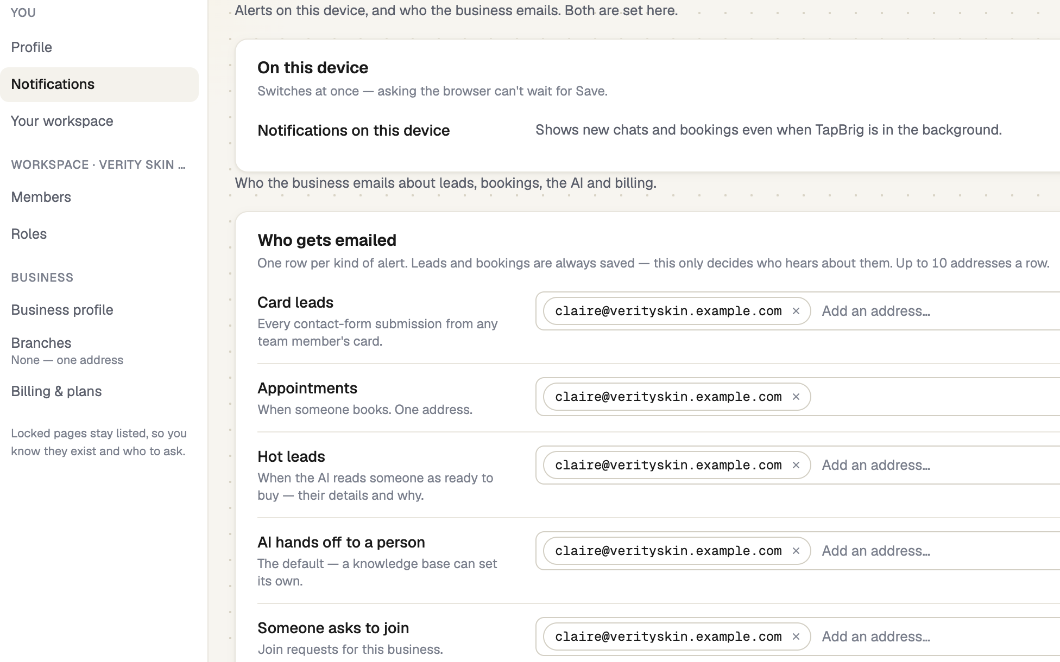The height and width of the screenshot is (662, 1060).
Task: Remove claire's address from Someone asks to join
Action: click(x=796, y=636)
